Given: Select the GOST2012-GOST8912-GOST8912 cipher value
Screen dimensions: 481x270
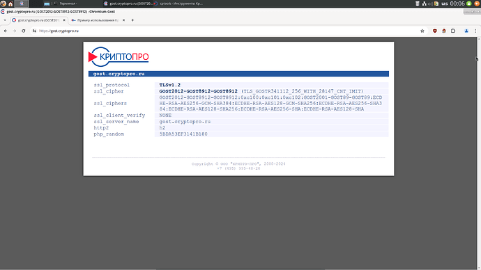Looking at the screenshot, I should click(198, 91).
